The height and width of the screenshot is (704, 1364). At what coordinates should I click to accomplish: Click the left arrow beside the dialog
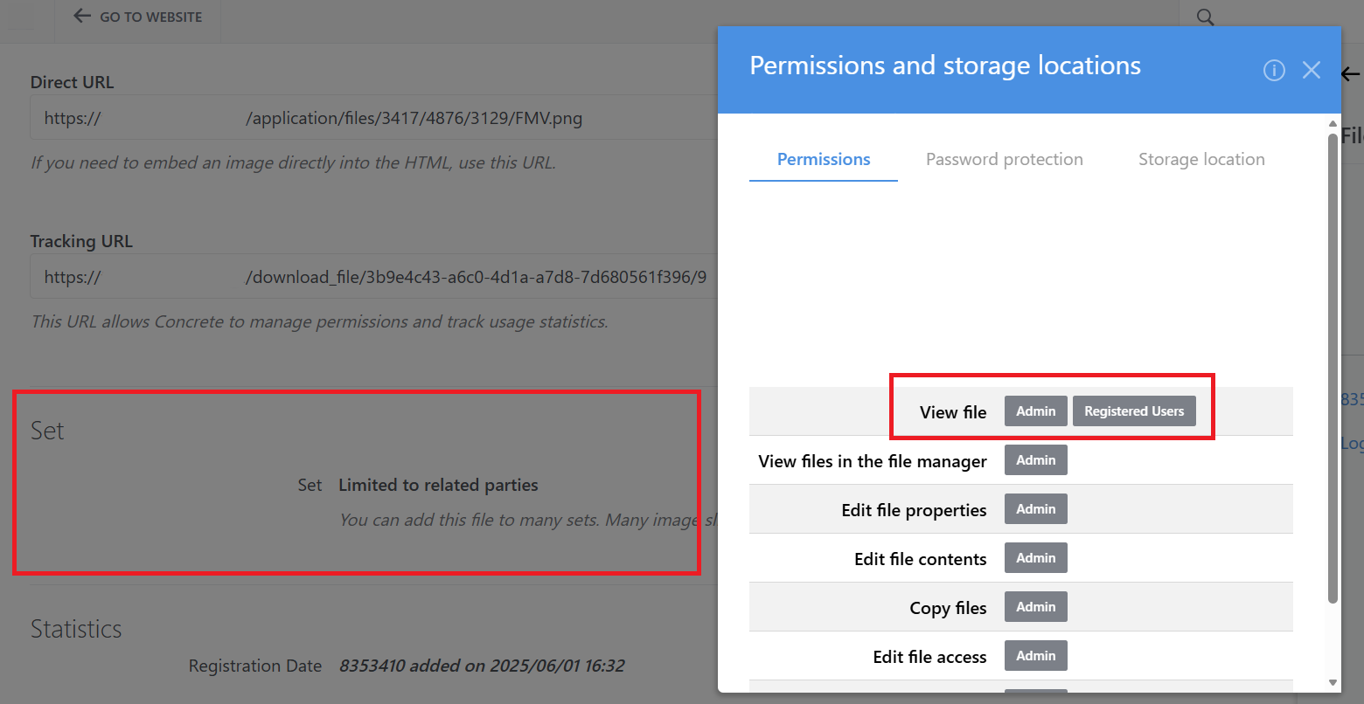click(x=1351, y=75)
